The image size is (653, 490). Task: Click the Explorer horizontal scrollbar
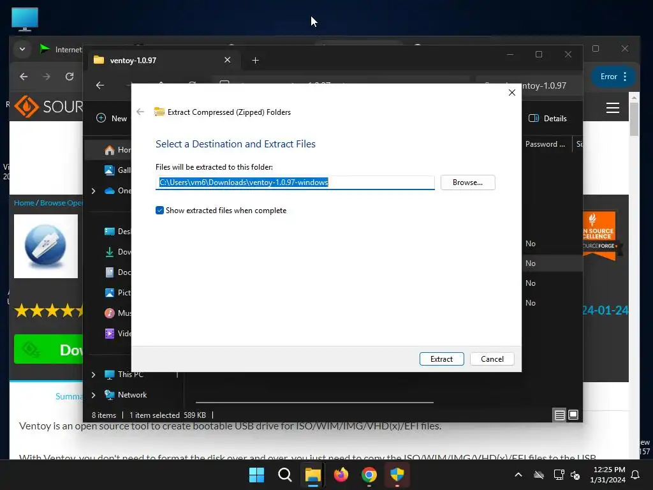tap(314, 403)
